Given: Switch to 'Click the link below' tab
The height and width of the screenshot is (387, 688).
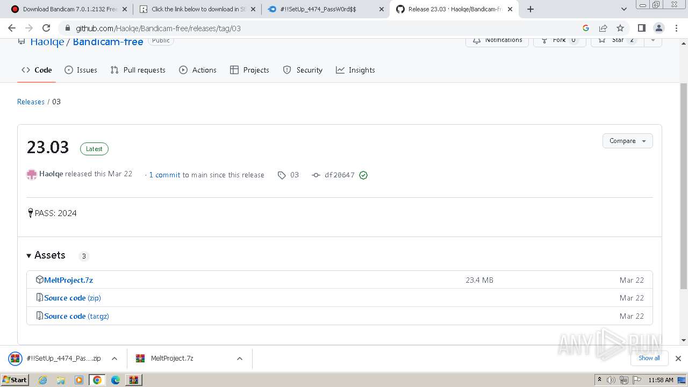Looking at the screenshot, I should tap(198, 9).
